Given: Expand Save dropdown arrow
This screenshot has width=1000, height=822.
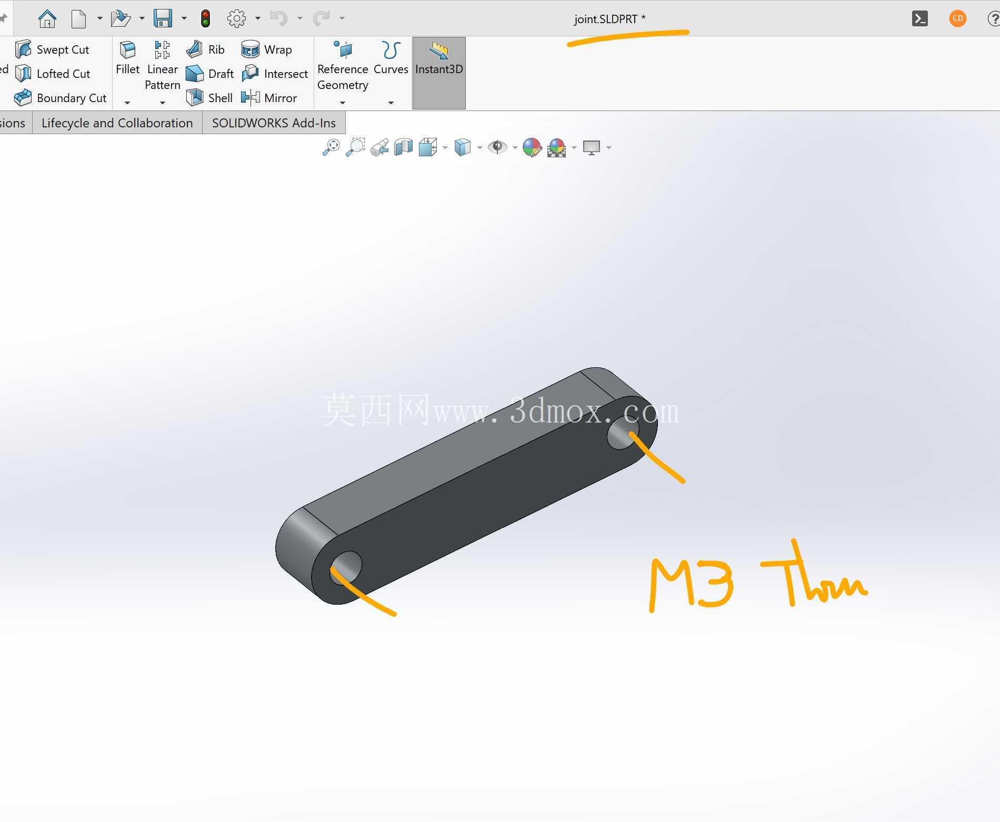Looking at the screenshot, I should (184, 18).
